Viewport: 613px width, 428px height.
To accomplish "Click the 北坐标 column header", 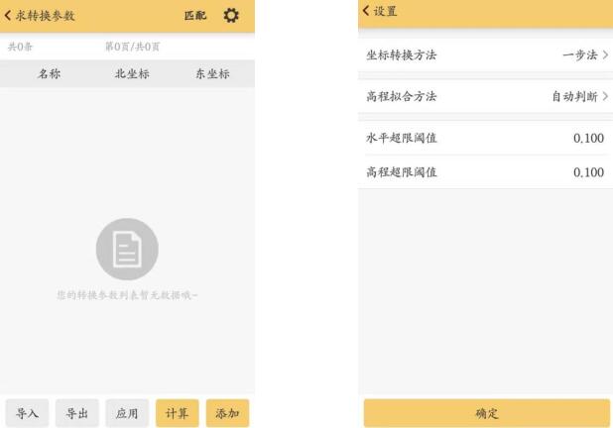I will 132,73.
